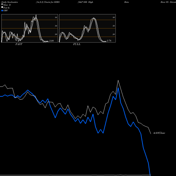
Task: Click the 20 level label in FAST chart
Action: [56, 34]
